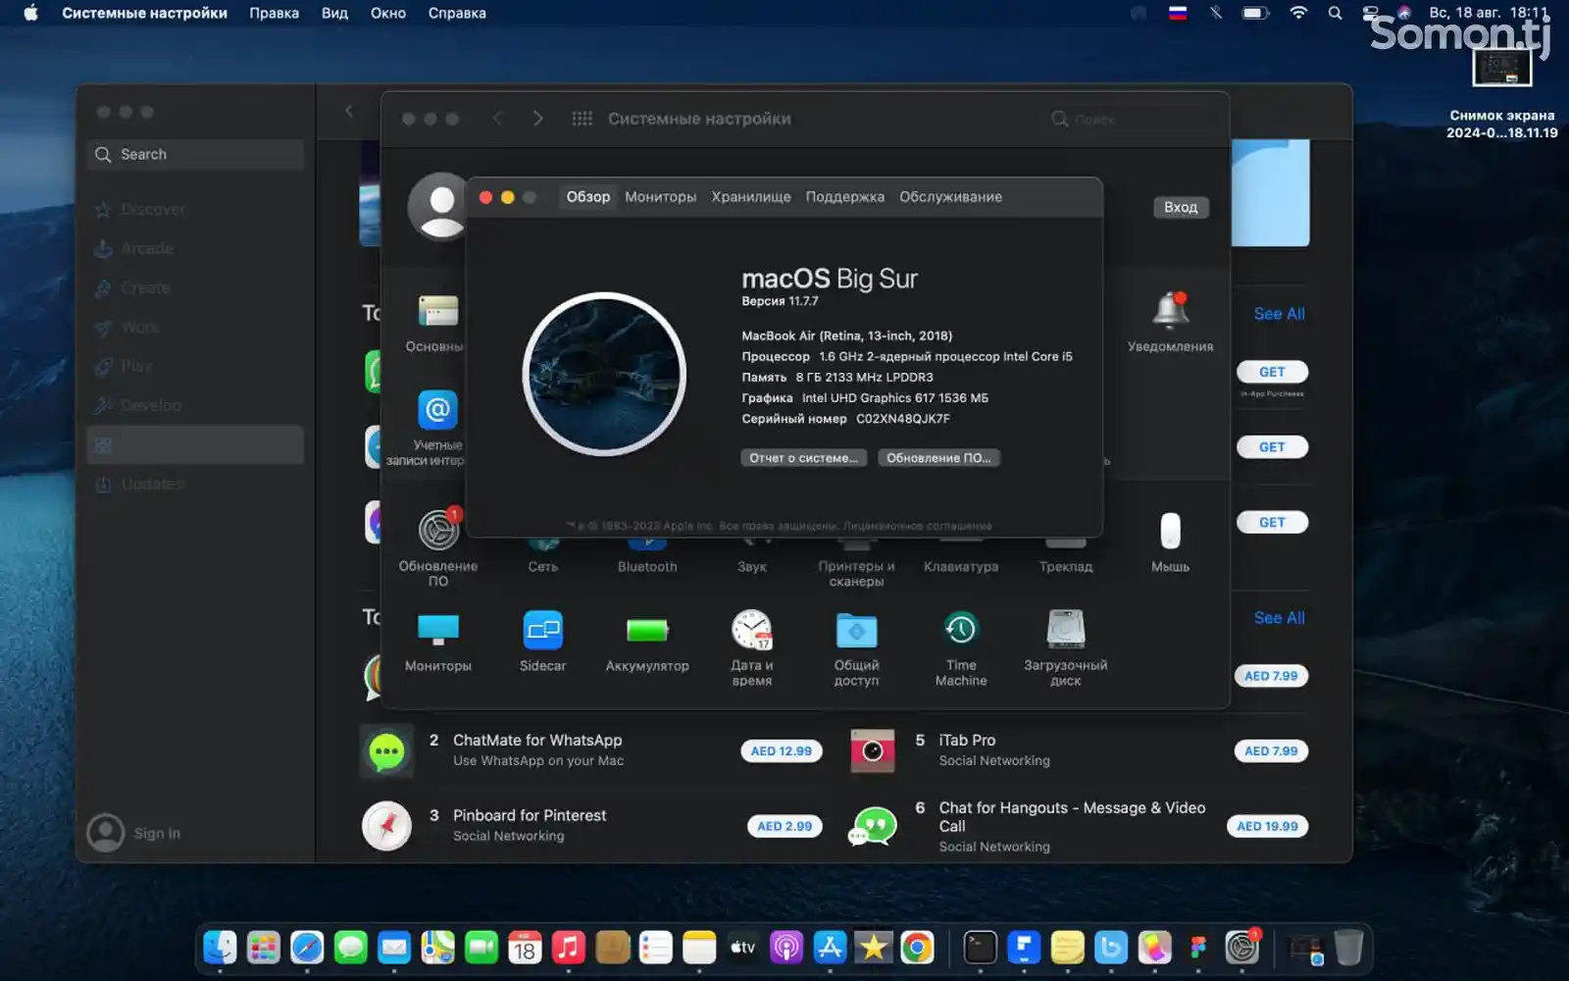Open Control Center in menu bar
Screen dimensions: 1569x981
point(1371,13)
